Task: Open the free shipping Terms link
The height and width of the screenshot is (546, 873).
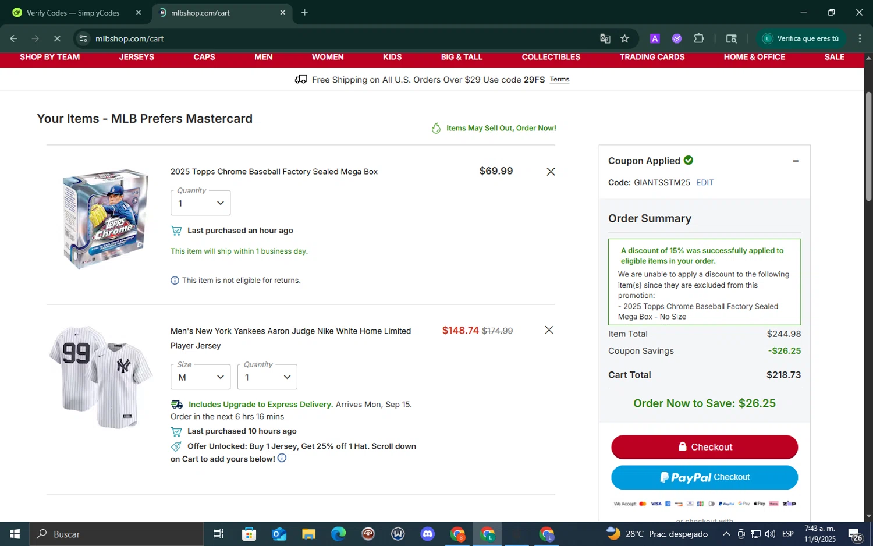Action: pos(559,80)
